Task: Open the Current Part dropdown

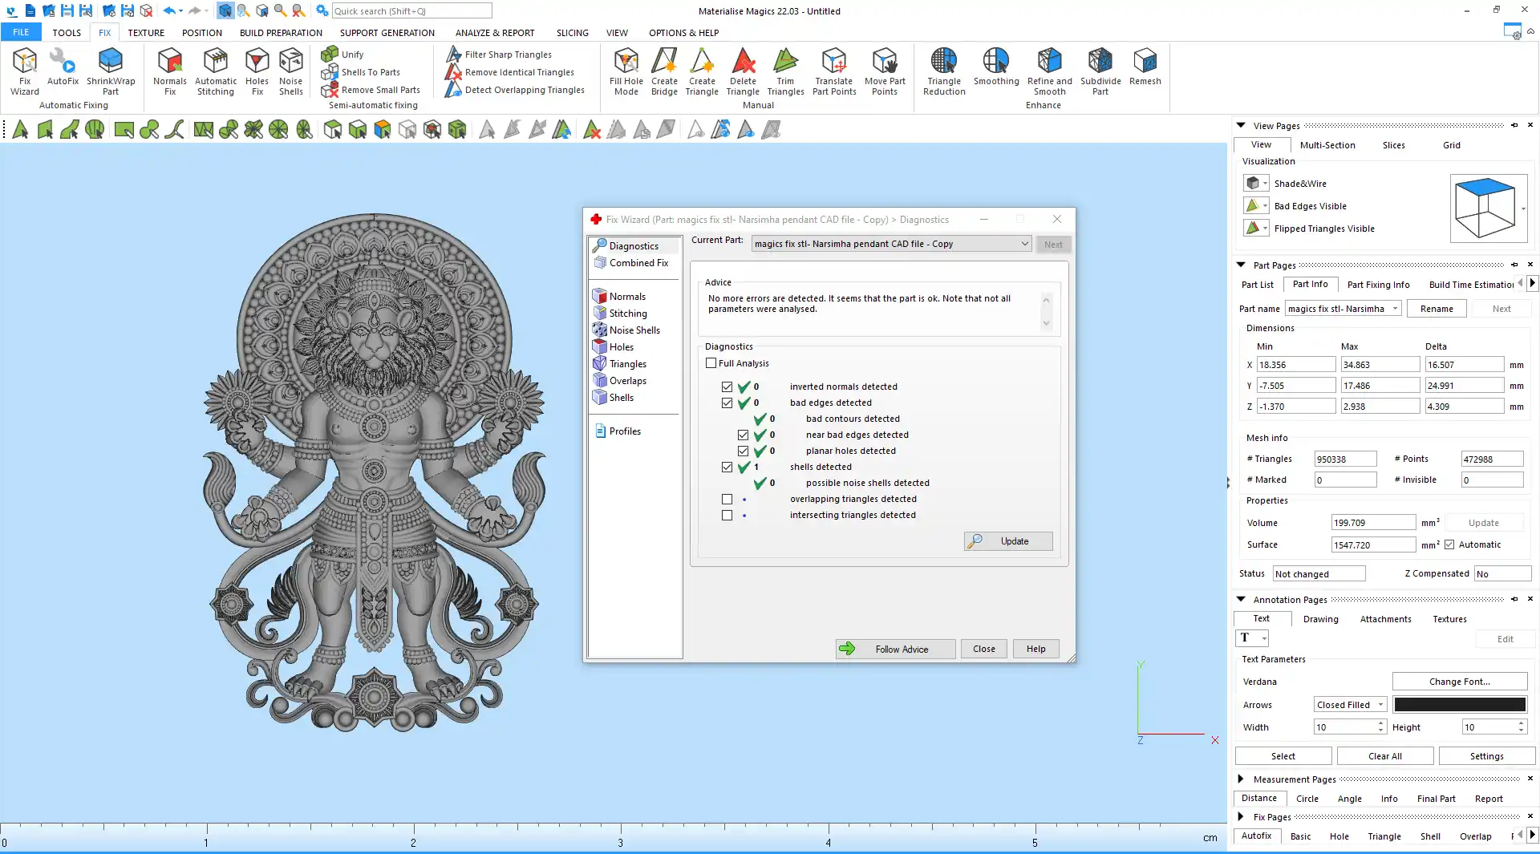Action: [1024, 244]
